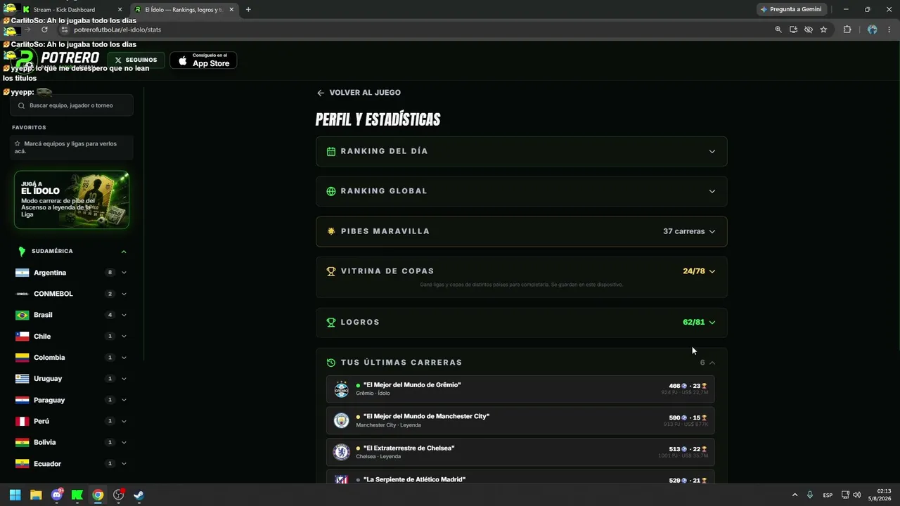Click the site information icon beside the URL
Image resolution: width=900 pixels, height=506 pixels.
65,30
